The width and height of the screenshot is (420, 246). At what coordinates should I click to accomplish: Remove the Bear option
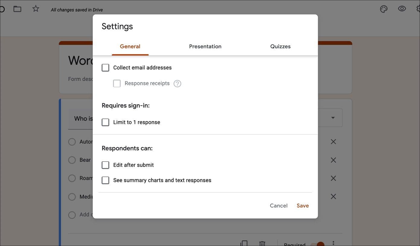pyautogui.click(x=333, y=160)
